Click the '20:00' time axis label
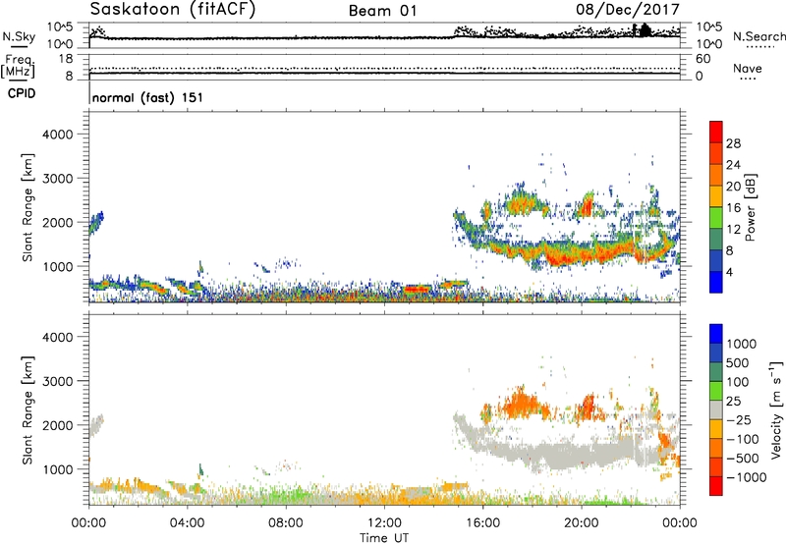 click(582, 523)
